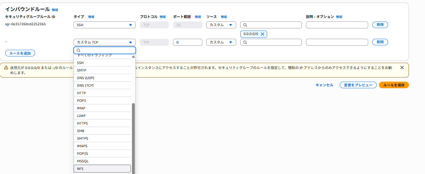Choose SMTPS from the type list
Viewport: 425px width, 174px height.
(102, 138)
